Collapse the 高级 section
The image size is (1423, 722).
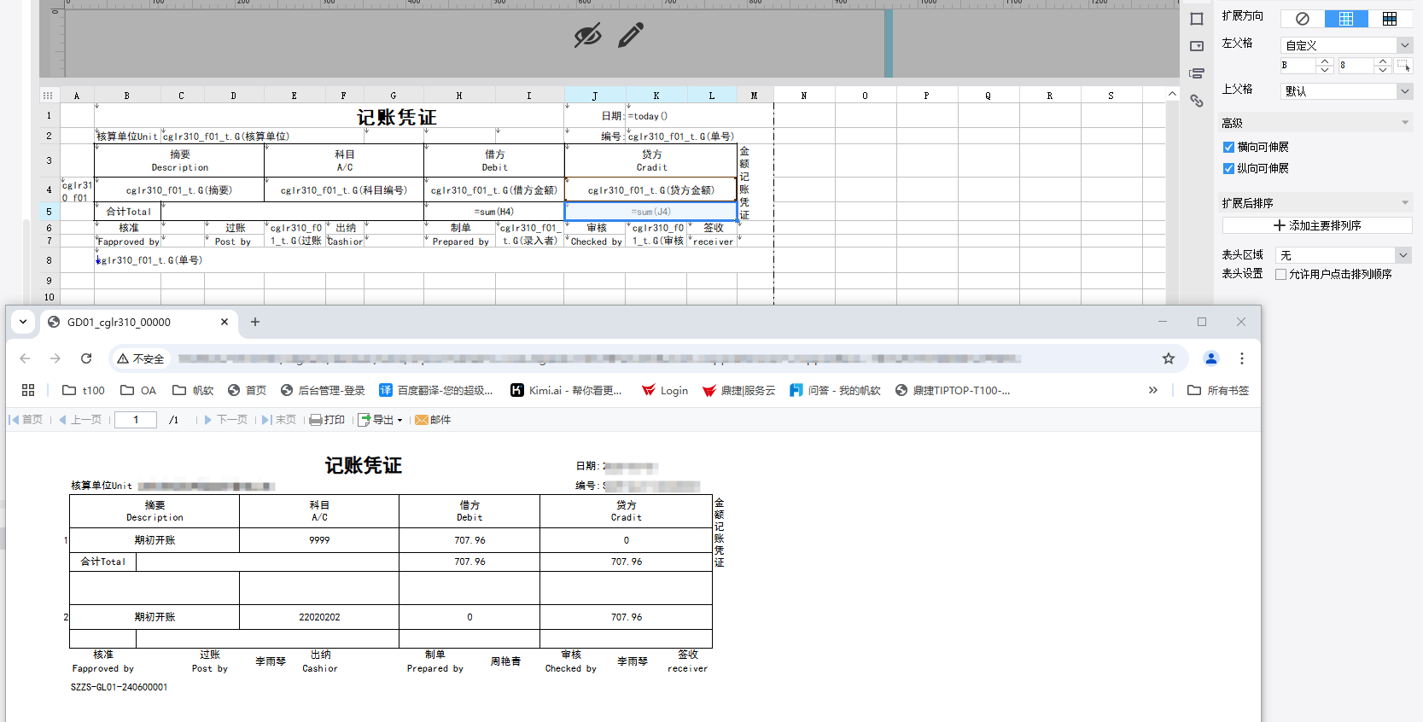1405,123
